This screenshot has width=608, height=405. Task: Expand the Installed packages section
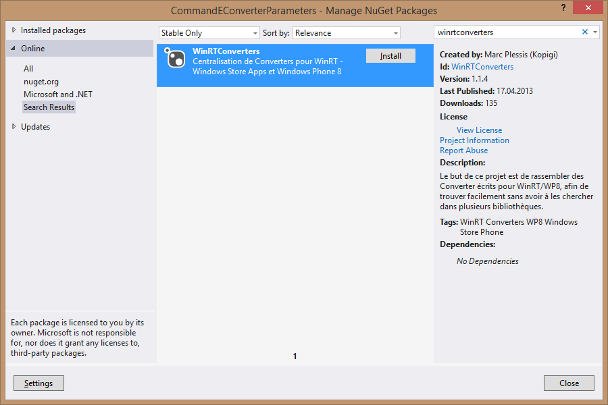click(x=14, y=30)
